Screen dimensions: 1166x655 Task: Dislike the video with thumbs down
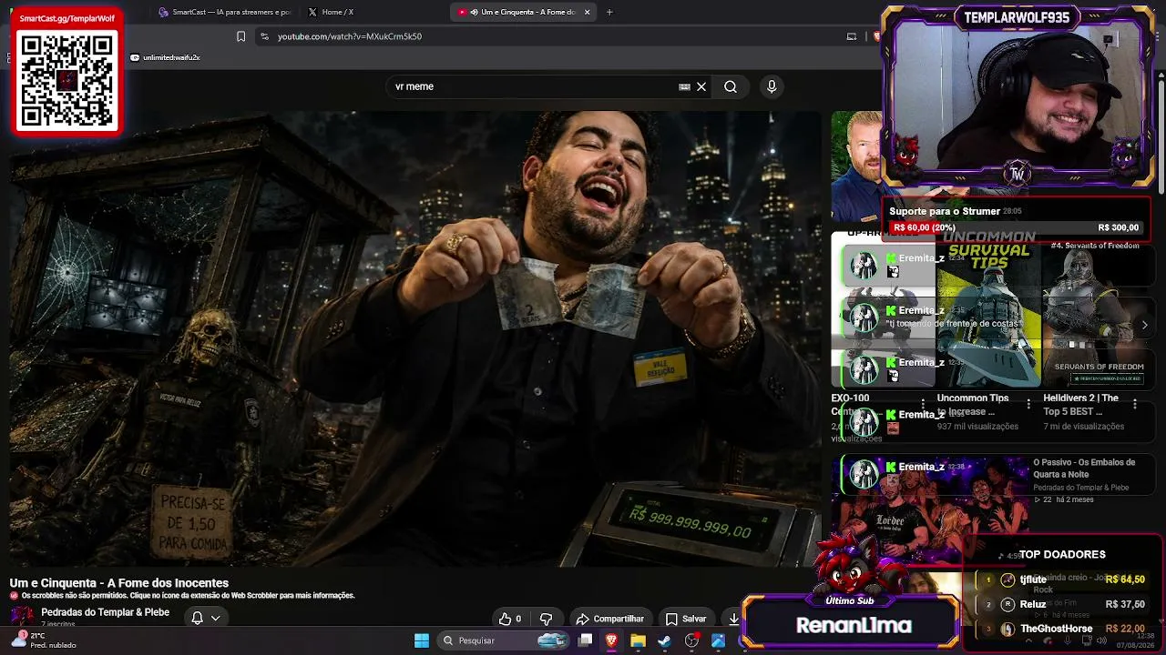[546, 619]
